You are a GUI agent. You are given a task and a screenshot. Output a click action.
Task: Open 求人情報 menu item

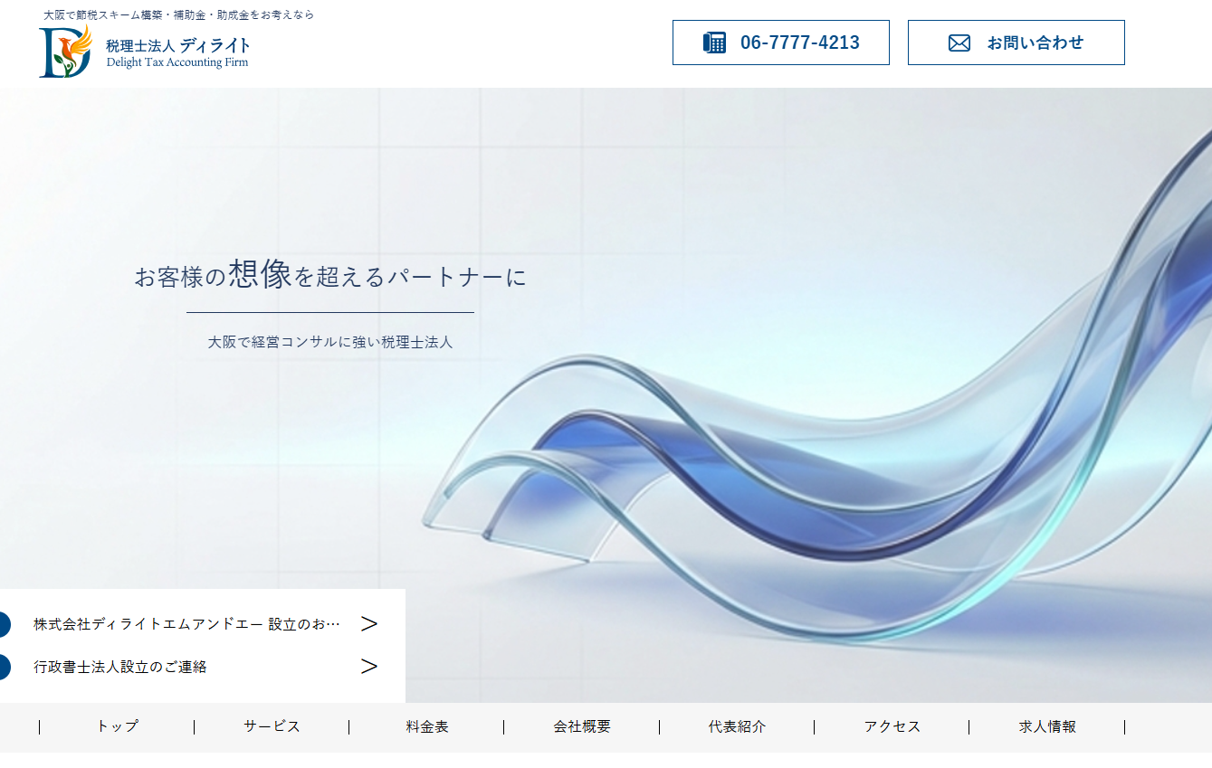(1047, 726)
